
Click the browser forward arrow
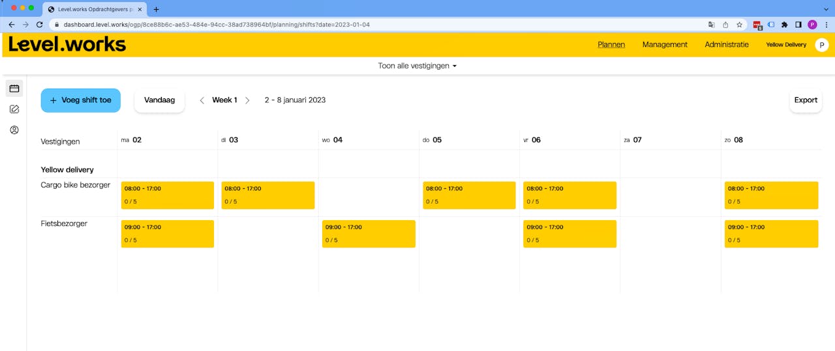(x=25, y=24)
